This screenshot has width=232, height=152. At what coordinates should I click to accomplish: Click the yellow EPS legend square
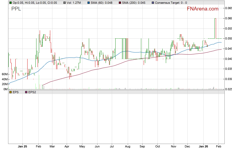coord(10,92)
